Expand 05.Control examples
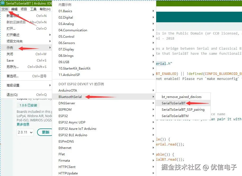This screenshot has width=242, height=176. click(x=104, y=36)
